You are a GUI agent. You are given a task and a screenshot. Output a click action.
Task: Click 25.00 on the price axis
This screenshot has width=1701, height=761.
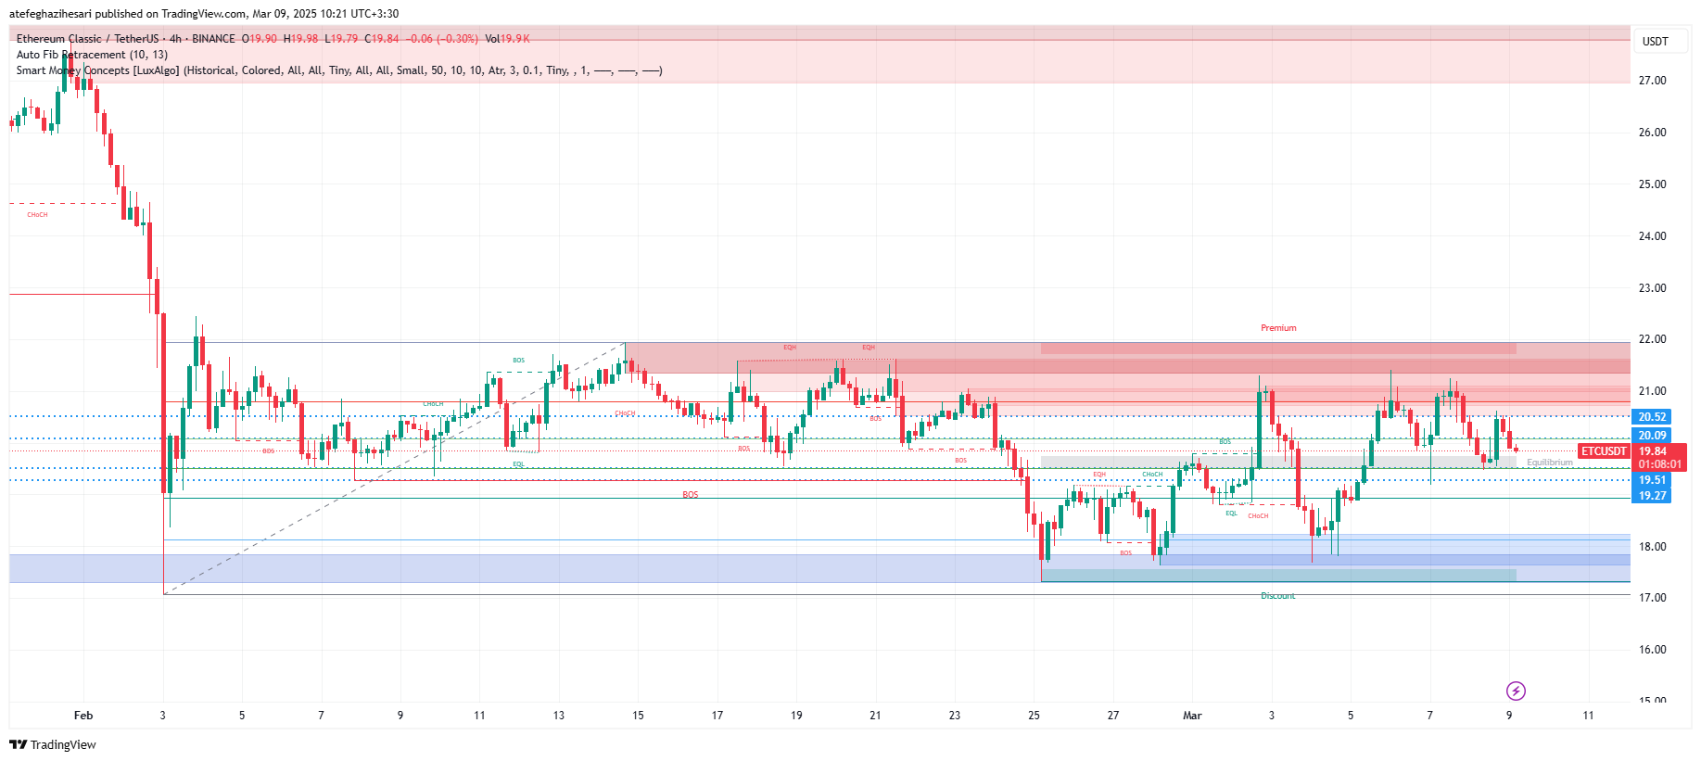pos(1652,184)
